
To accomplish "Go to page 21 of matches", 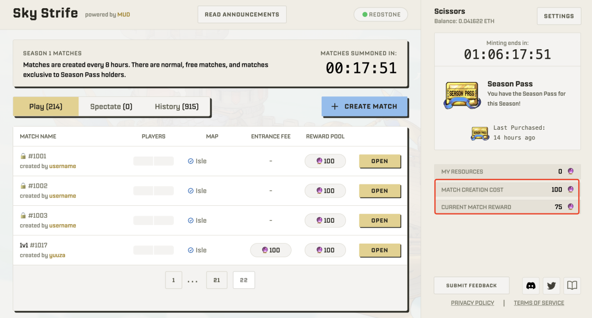I will click(217, 280).
